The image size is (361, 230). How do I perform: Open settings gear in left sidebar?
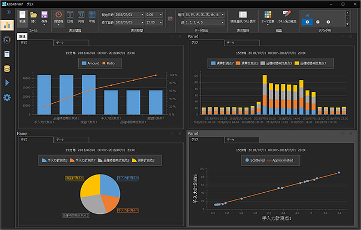[x=7, y=98]
